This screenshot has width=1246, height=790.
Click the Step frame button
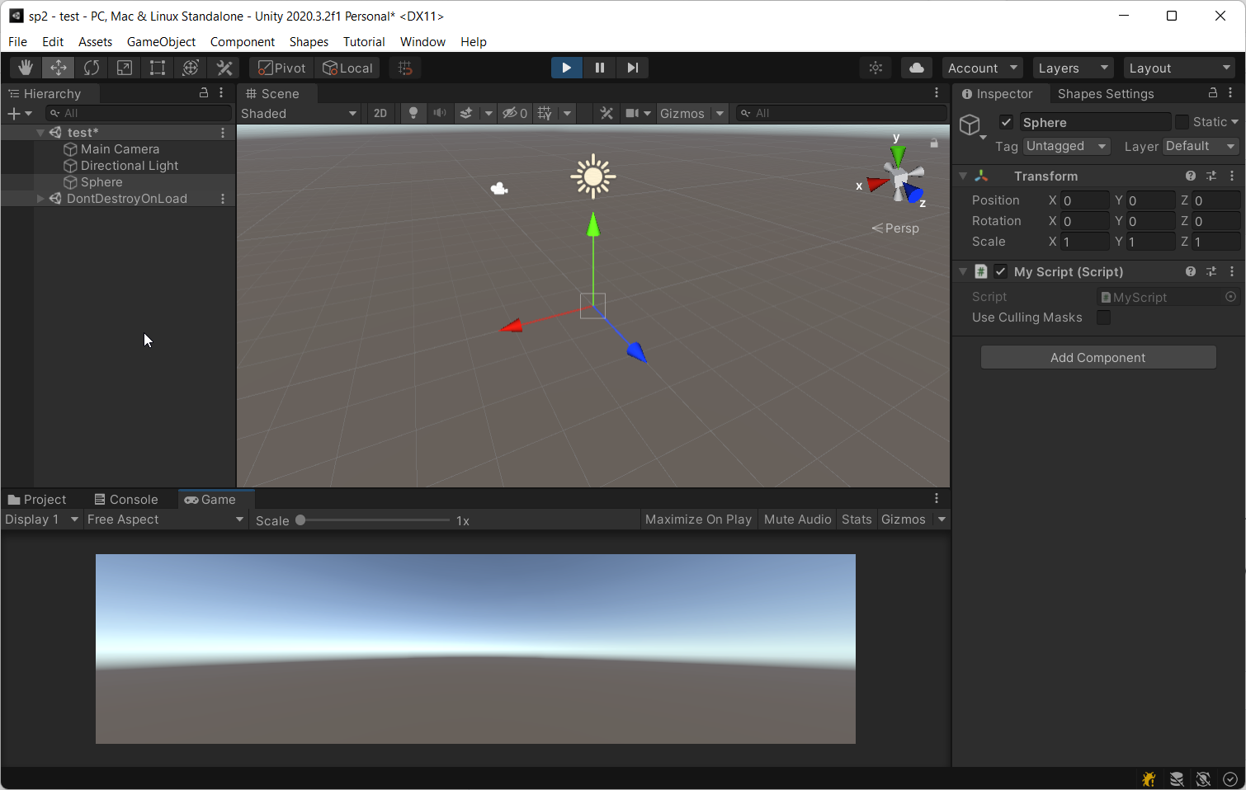coord(632,68)
